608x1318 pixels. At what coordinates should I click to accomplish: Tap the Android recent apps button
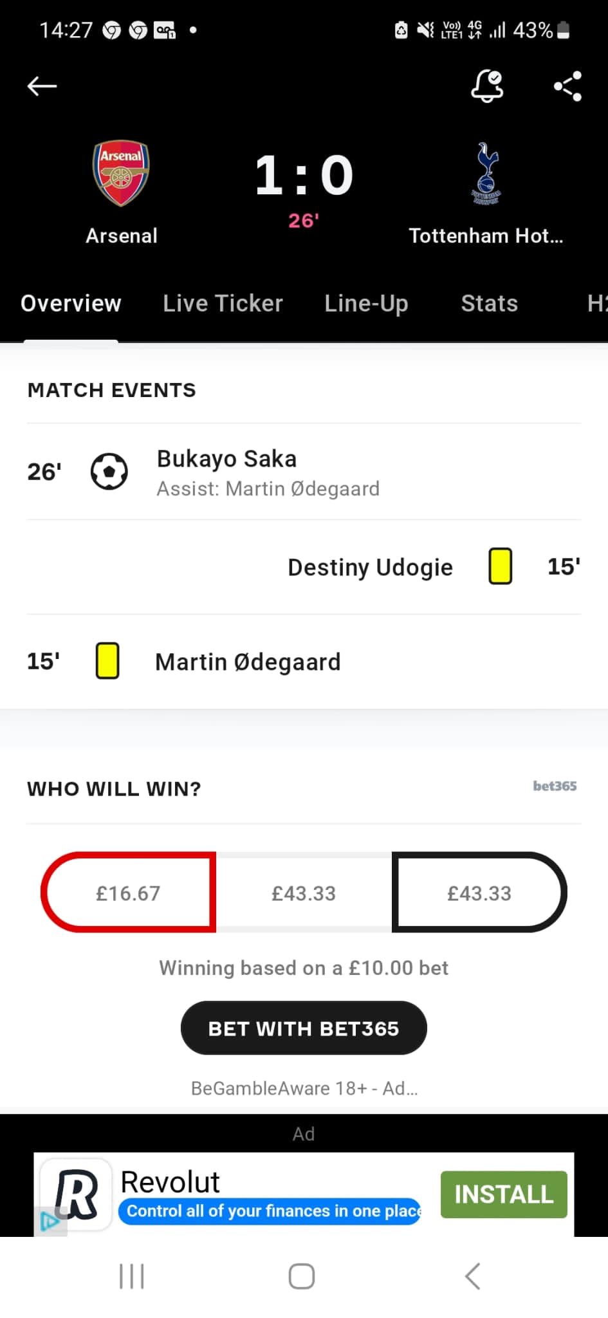[132, 1276]
